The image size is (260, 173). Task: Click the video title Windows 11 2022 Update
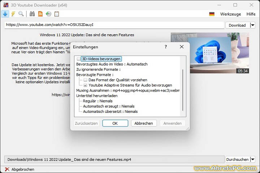pyautogui.click(x=87, y=35)
